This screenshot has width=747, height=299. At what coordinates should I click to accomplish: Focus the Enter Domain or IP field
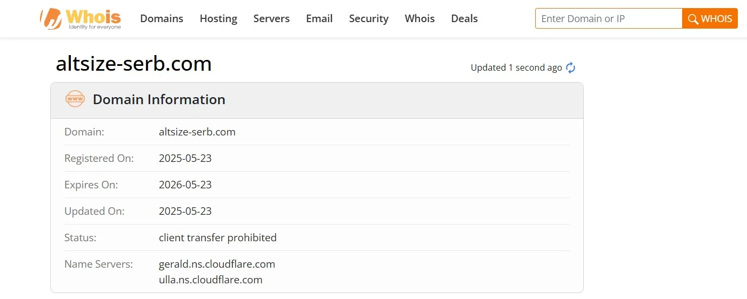(x=609, y=19)
